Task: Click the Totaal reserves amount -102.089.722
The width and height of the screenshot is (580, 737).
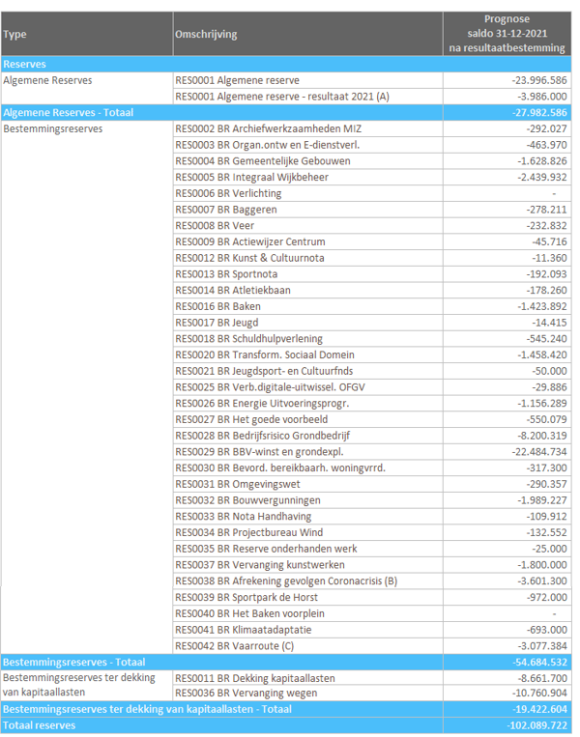Action: [536, 725]
